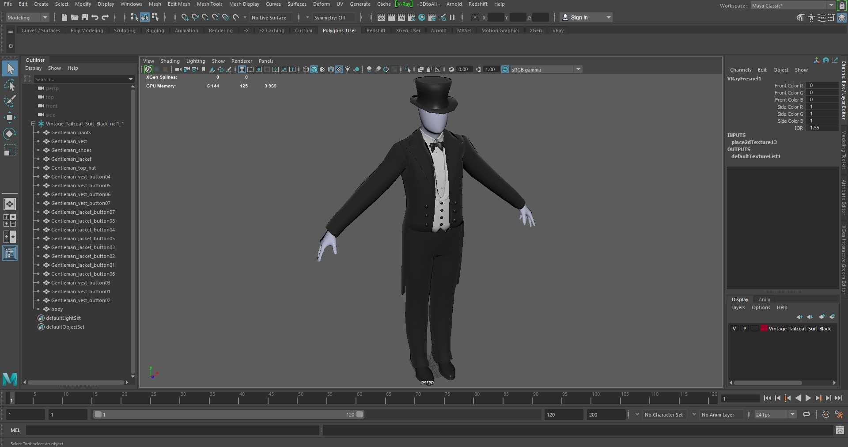Image resolution: width=848 pixels, height=447 pixels.
Task: Open Sign In dropdown arrow
Action: tap(609, 17)
